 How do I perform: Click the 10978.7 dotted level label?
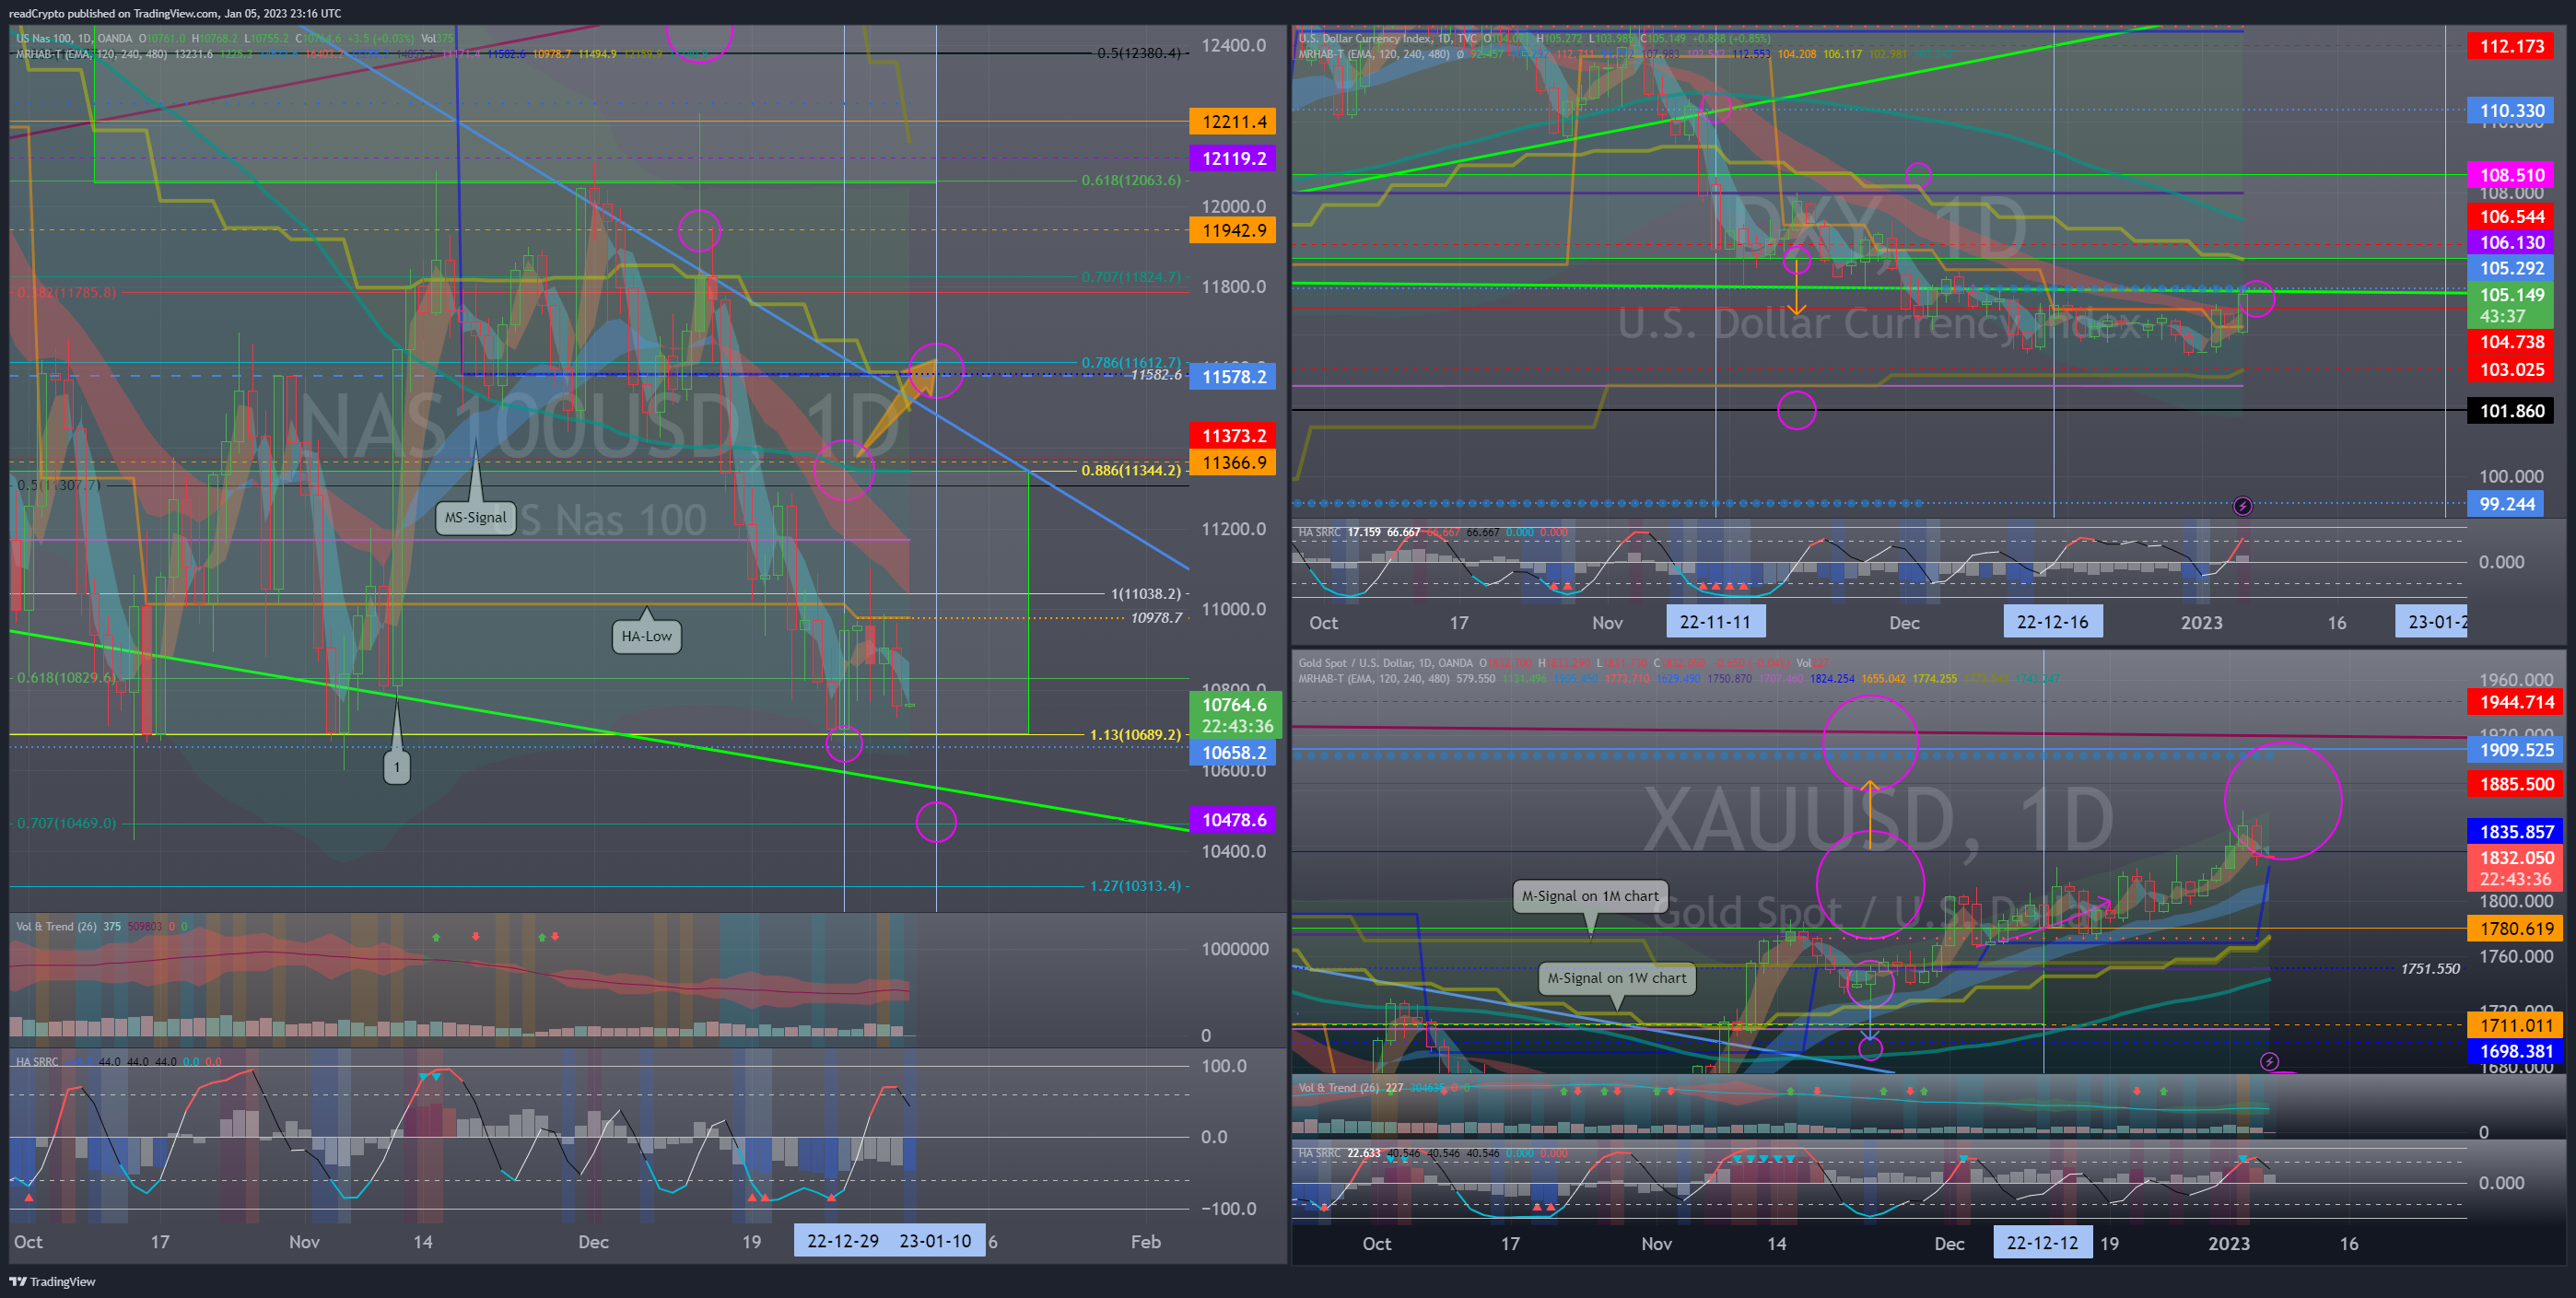1156,618
